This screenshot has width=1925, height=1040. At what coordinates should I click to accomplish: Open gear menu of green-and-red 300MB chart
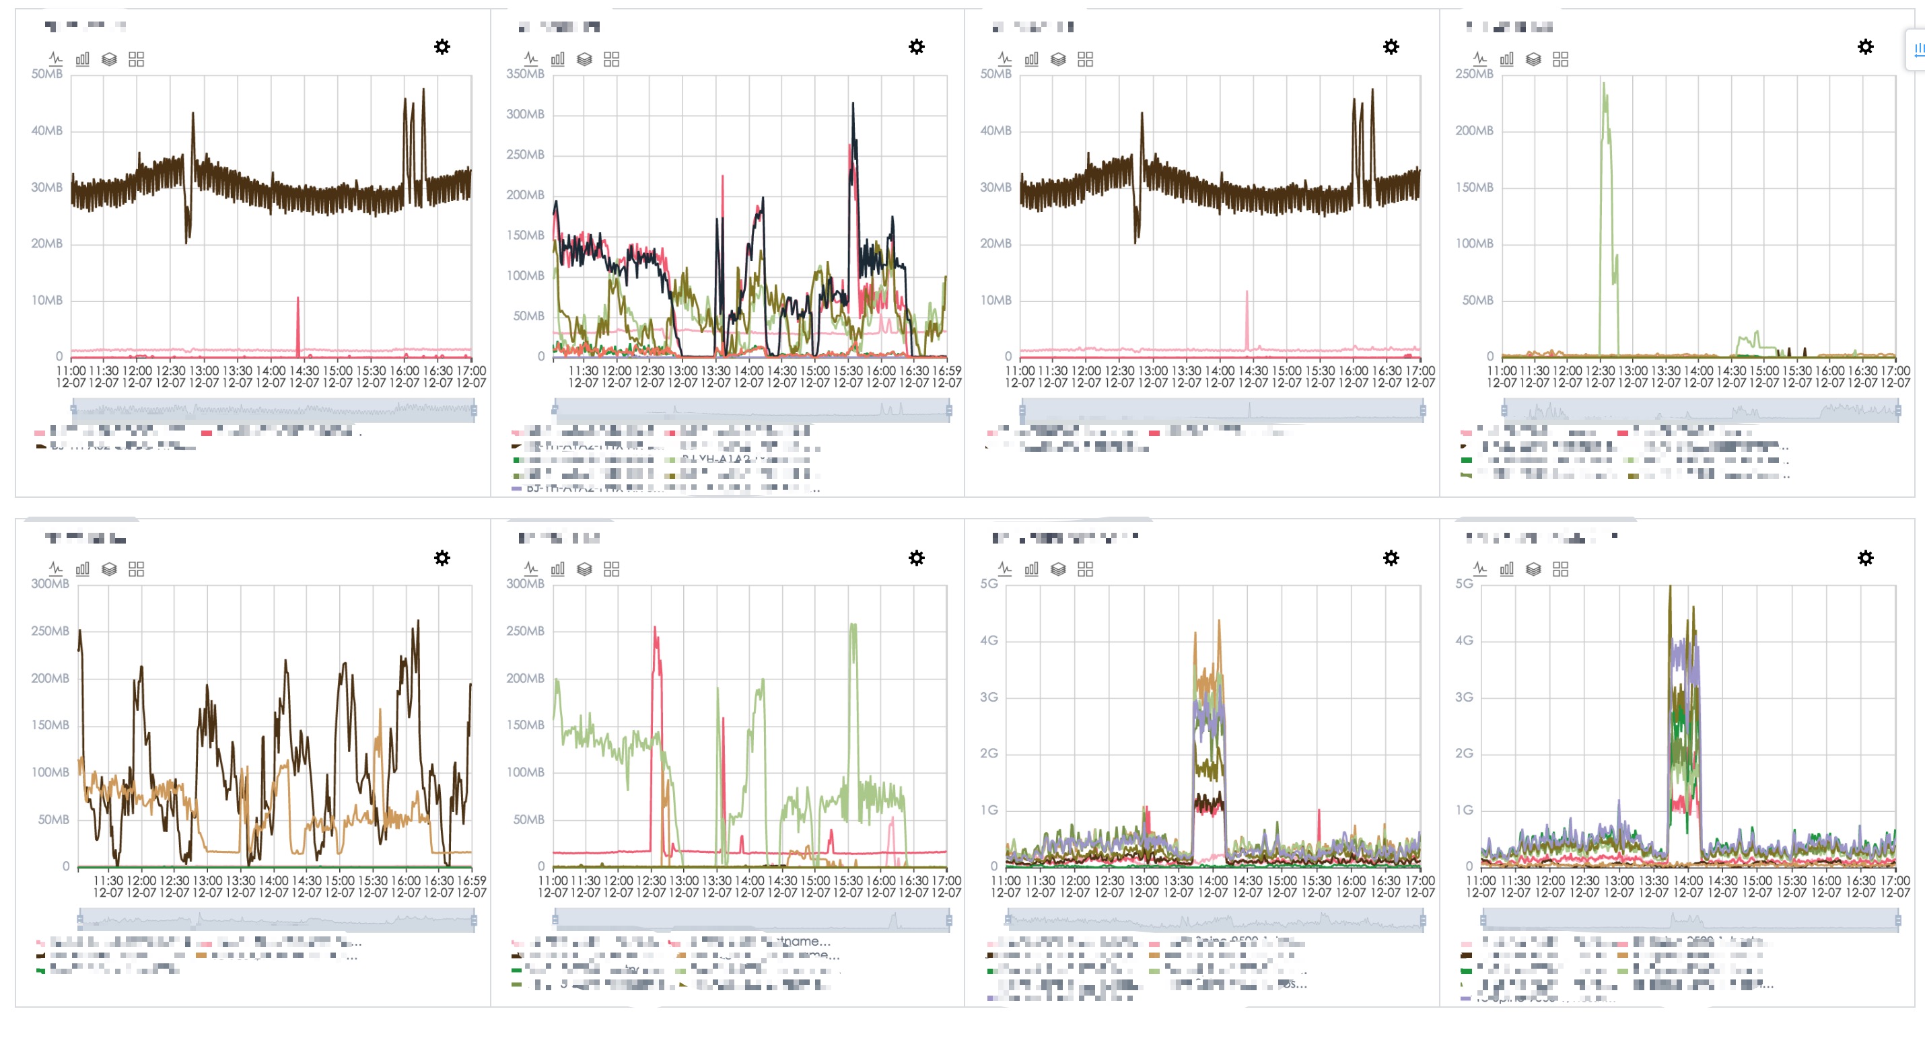pos(916,558)
